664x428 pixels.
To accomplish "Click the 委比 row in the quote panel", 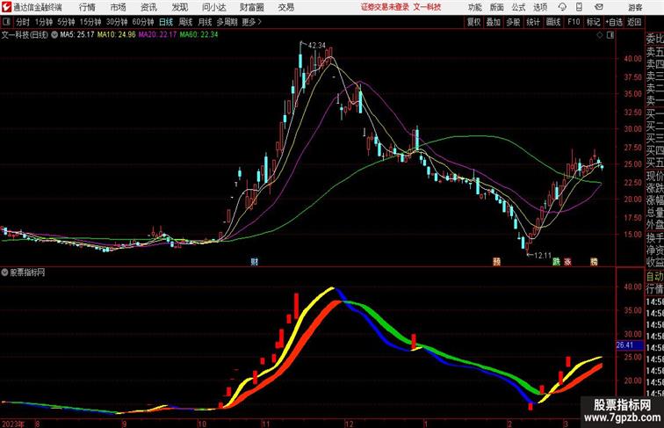I will [654, 40].
